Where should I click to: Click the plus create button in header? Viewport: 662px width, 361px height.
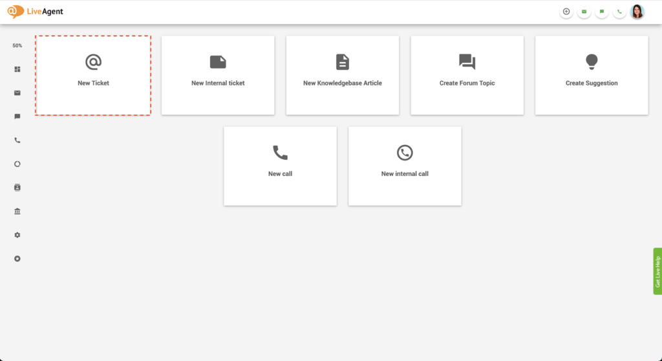[x=566, y=12]
